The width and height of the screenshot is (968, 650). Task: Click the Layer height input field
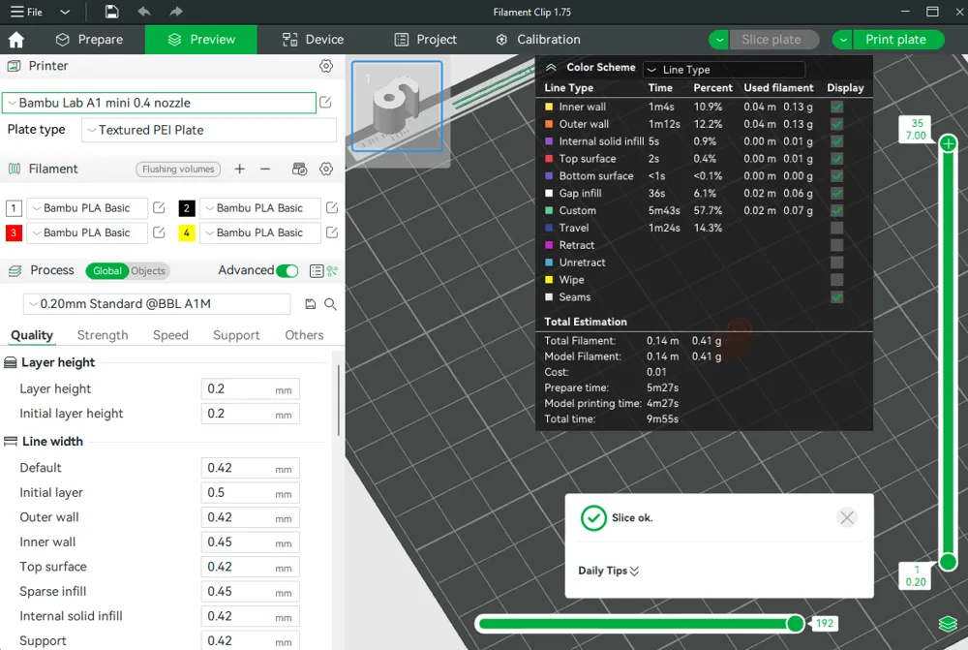(x=250, y=389)
